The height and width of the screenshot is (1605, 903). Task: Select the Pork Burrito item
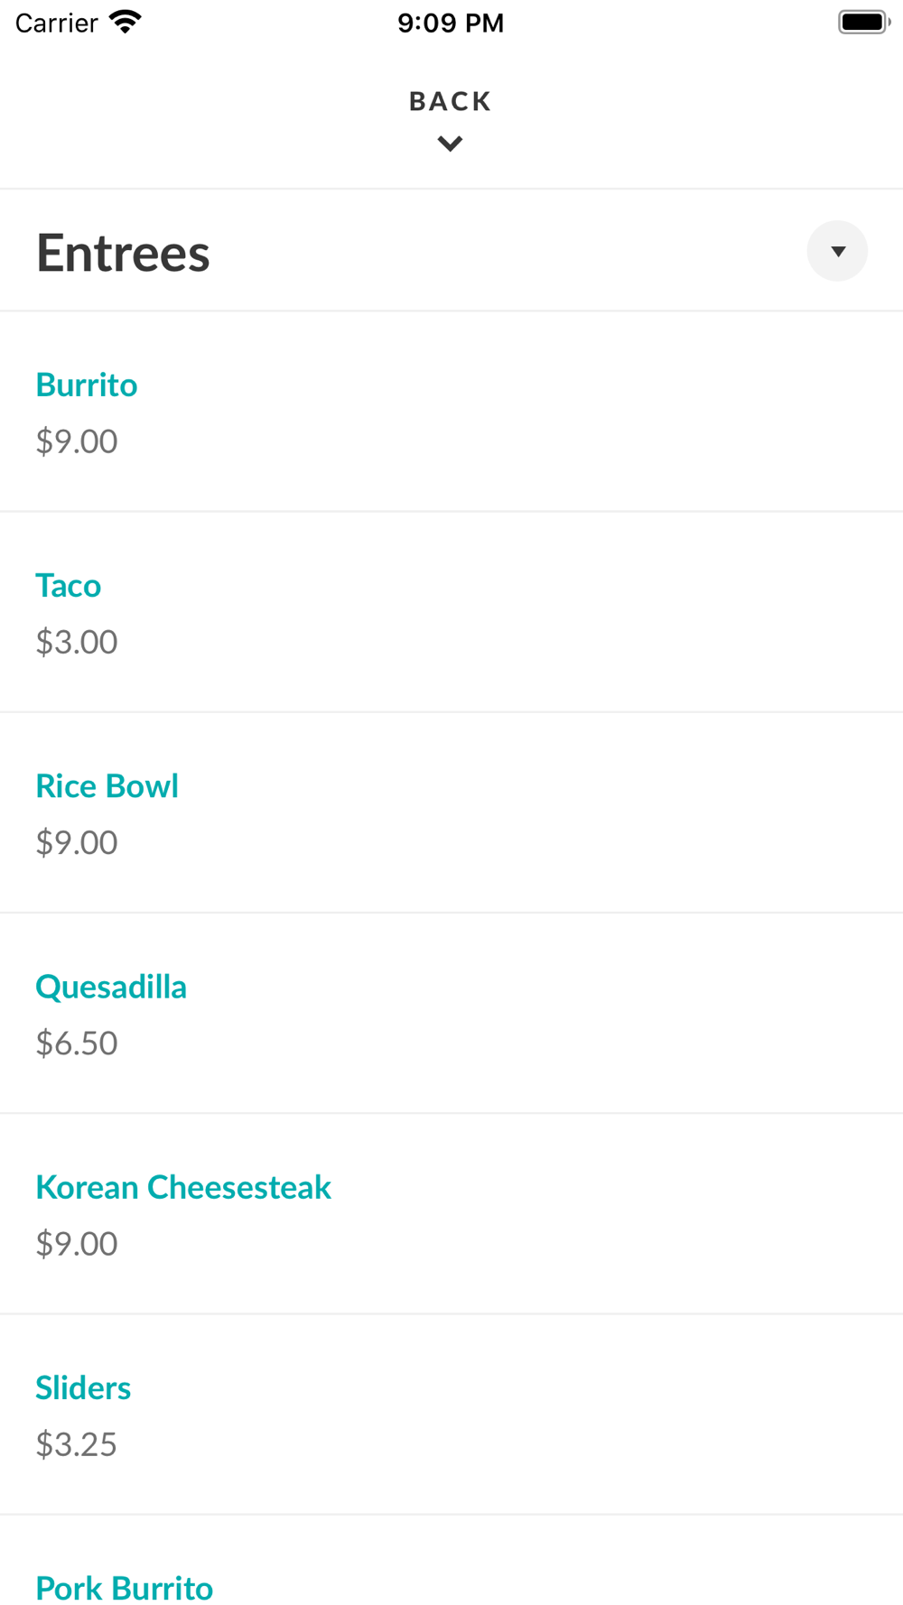click(125, 1587)
